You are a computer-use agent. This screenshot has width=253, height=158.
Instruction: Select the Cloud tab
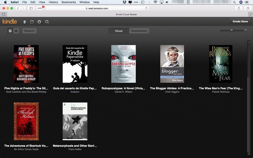pyautogui.click(x=119, y=31)
